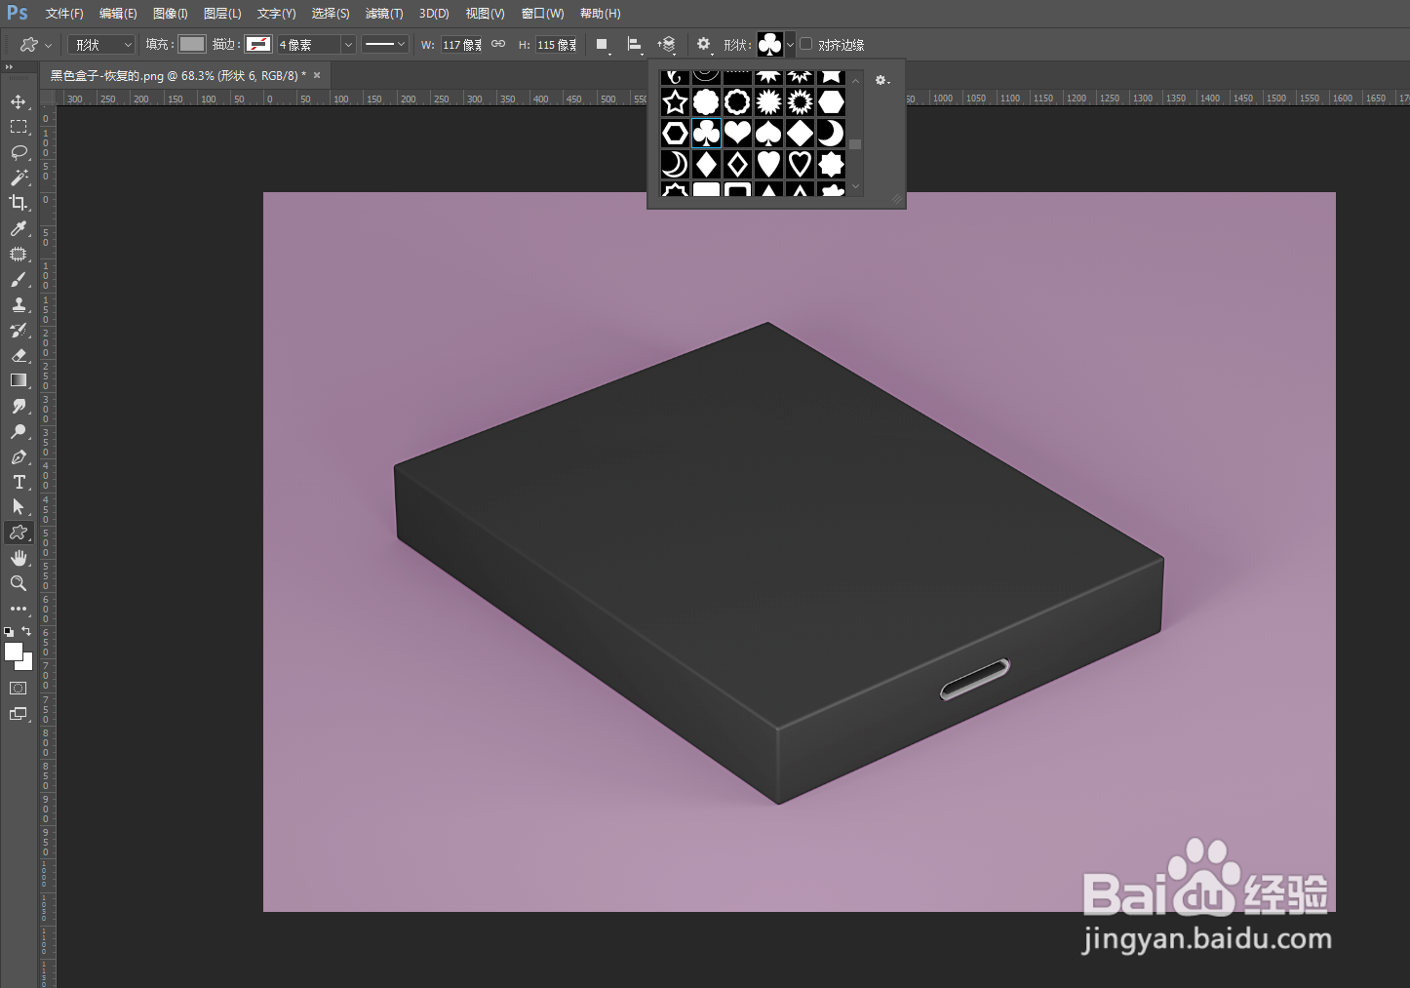
Task: Select the Zoom magnifier tool
Action: (x=19, y=583)
